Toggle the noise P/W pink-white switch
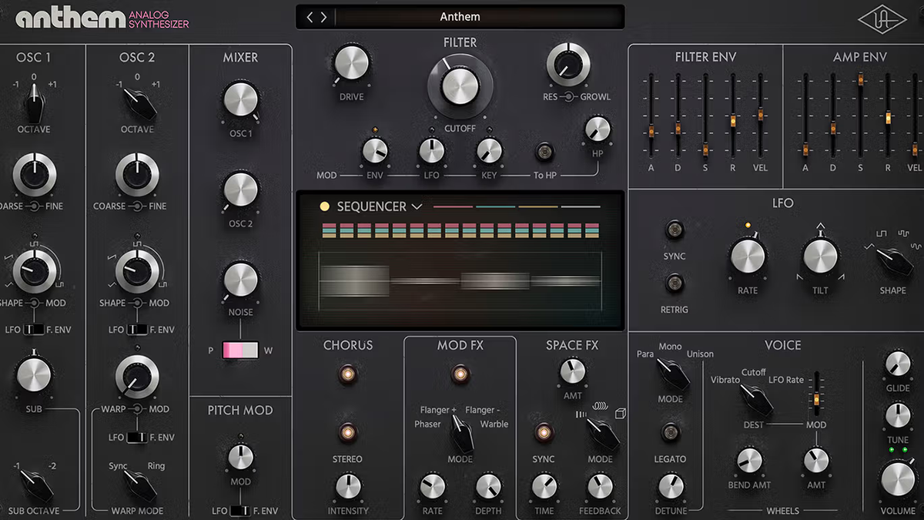924x520 pixels. (x=241, y=351)
